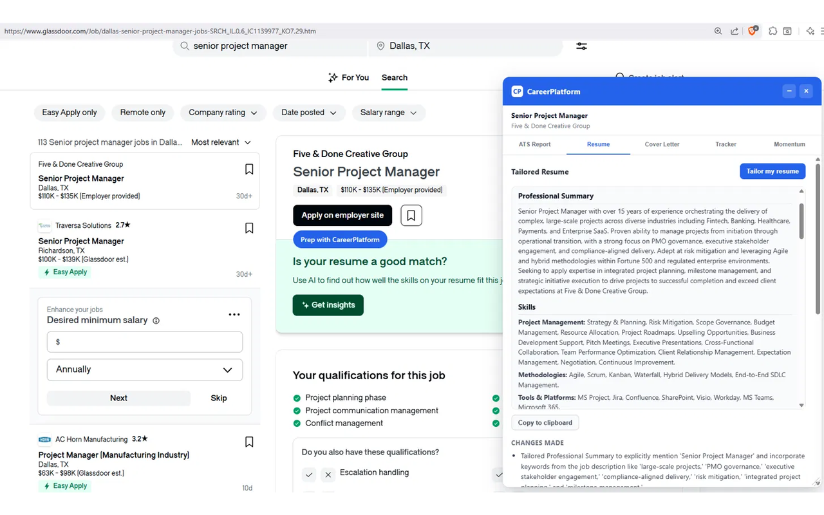Click the save job bookmark beside Apply button
Viewport: 824px width, 515px height.
[x=411, y=215]
